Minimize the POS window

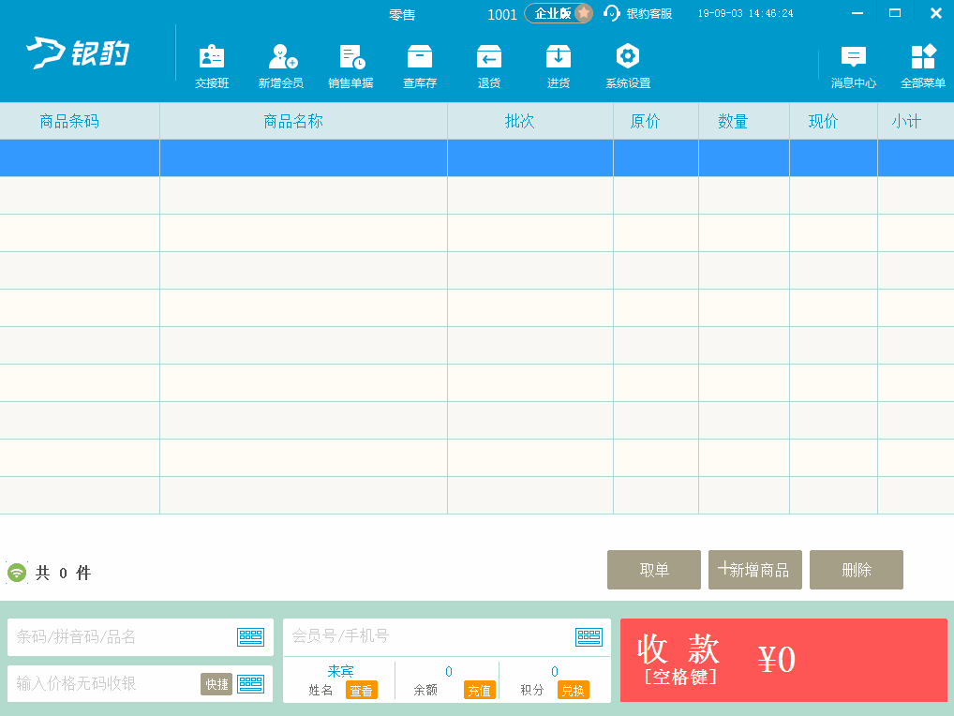point(857,13)
